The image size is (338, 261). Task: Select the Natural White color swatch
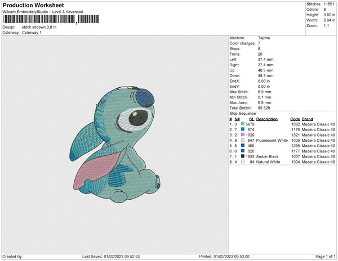[x=243, y=161]
